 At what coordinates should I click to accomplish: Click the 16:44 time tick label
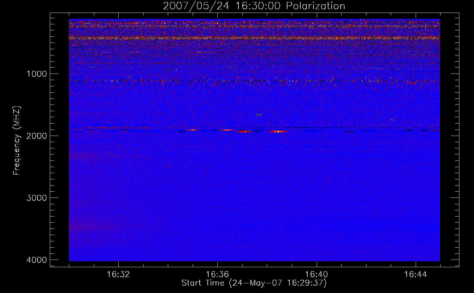[416, 275]
